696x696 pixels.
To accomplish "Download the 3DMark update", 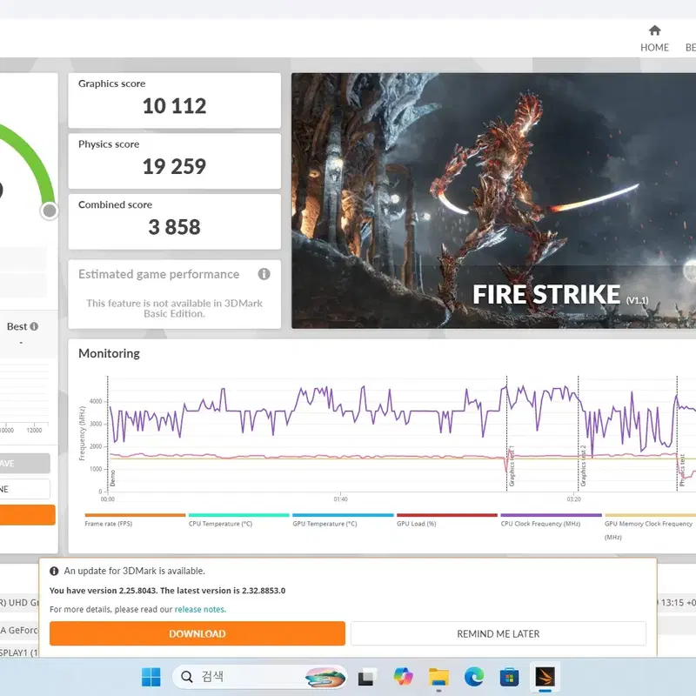I will (x=197, y=633).
